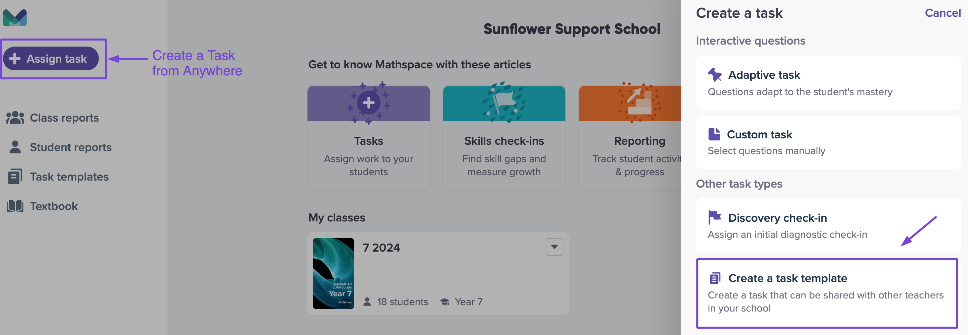This screenshot has width=968, height=335.
Task: Click the Student reports person icon
Action: tap(15, 147)
